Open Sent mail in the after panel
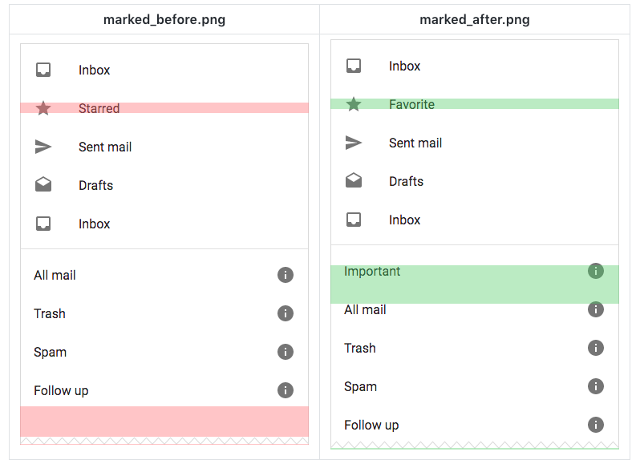The width and height of the screenshot is (640, 464). click(x=415, y=143)
